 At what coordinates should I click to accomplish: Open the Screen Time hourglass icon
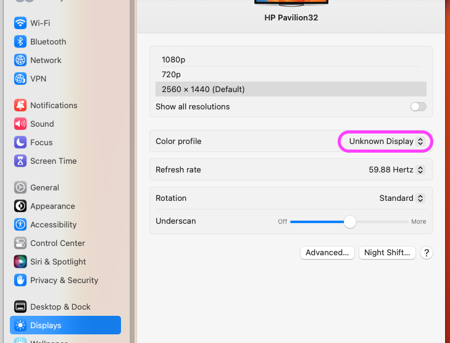[x=20, y=161]
